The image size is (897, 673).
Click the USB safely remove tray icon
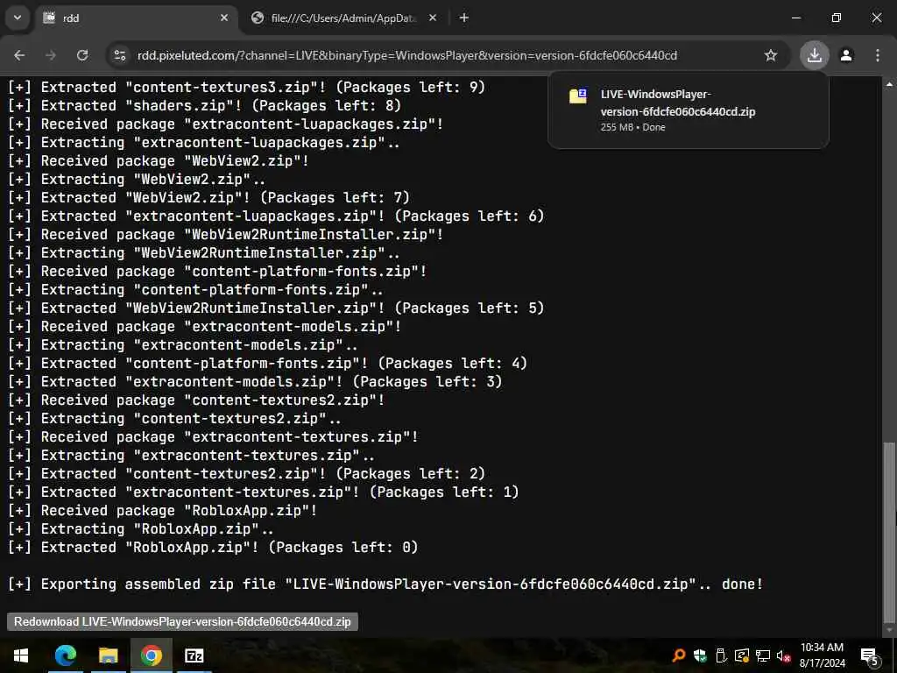[721, 655]
